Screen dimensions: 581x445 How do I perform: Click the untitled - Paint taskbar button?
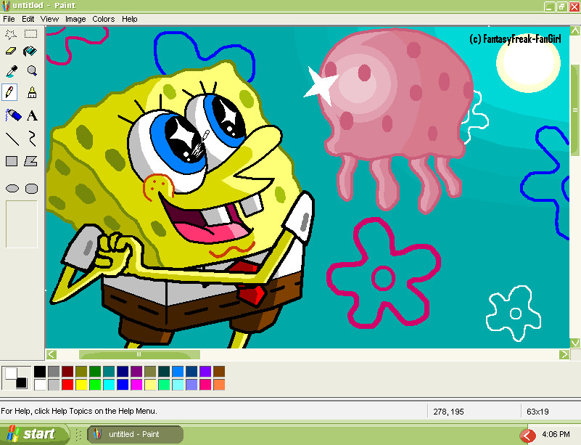coord(135,434)
